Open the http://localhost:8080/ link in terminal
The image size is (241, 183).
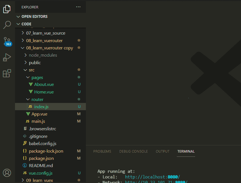[x=152, y=177]
